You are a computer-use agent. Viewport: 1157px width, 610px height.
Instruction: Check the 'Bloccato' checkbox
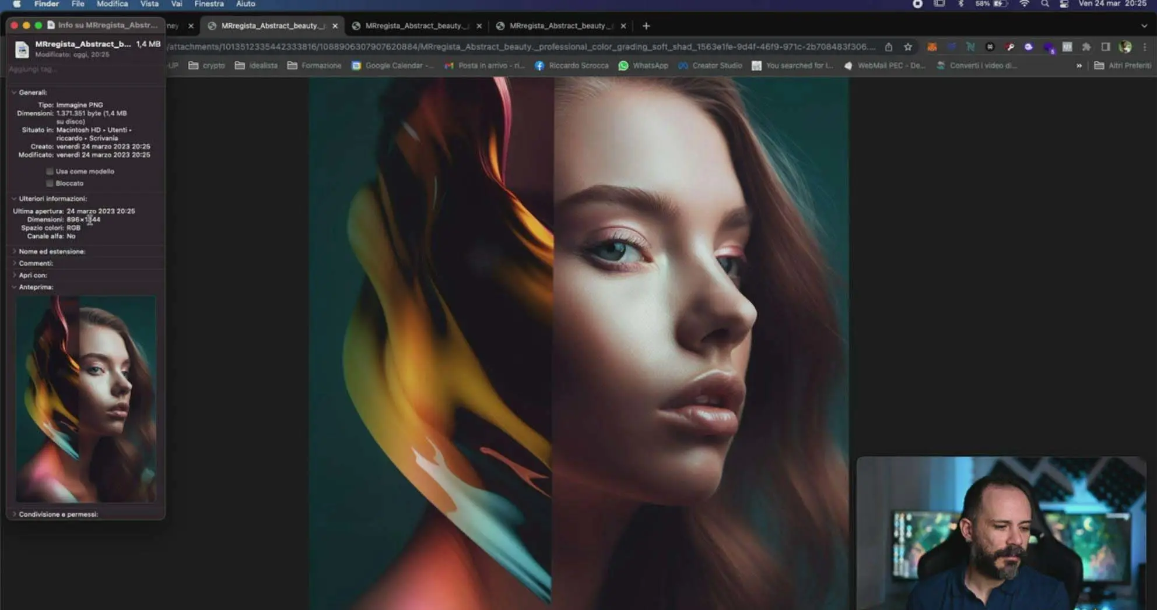coord(50,183)
